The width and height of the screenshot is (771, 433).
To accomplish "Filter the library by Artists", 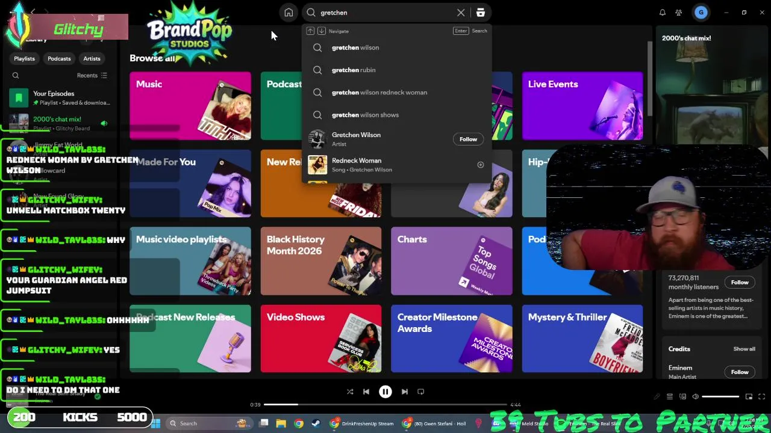I will coord(92,58).
